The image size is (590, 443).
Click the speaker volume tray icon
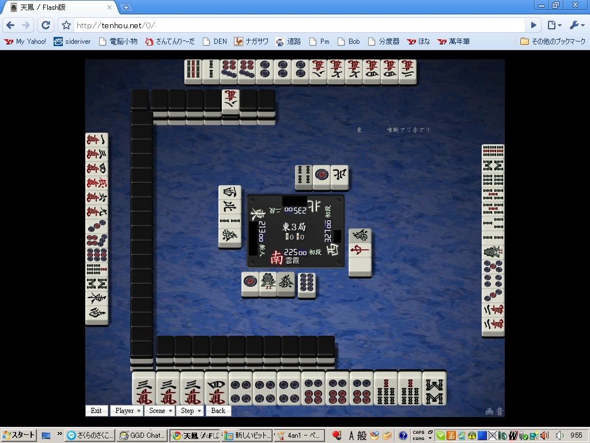[x=560, y=436]
